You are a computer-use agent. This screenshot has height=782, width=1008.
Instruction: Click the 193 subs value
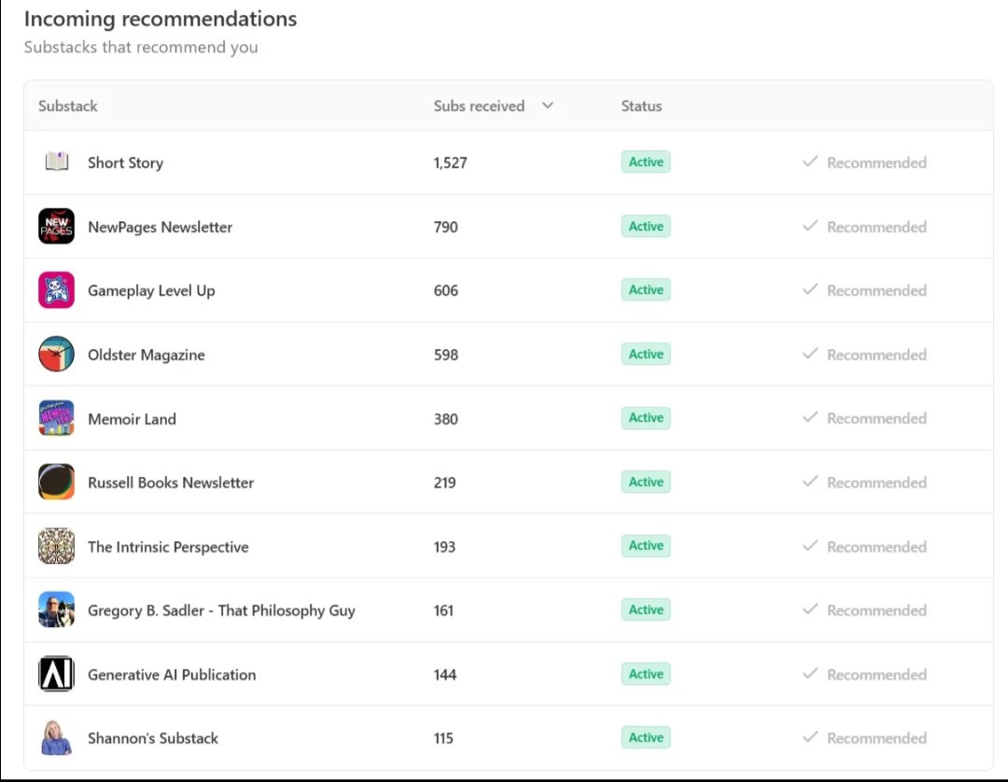tap(445, 547)
